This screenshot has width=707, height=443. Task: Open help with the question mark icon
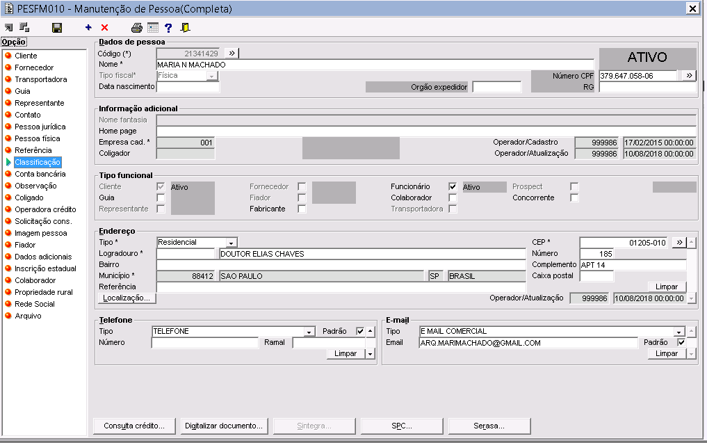[168, 28]
